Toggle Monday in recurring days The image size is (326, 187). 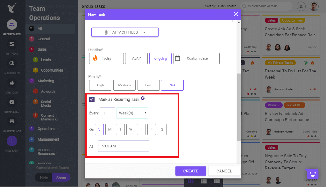[x=110, y=129]
